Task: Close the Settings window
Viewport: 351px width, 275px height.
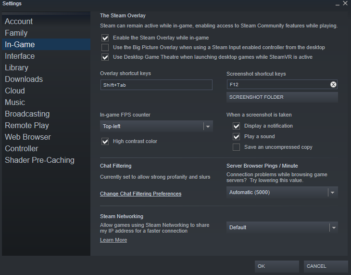Action: pyautogui.click(x=345, y=3)
